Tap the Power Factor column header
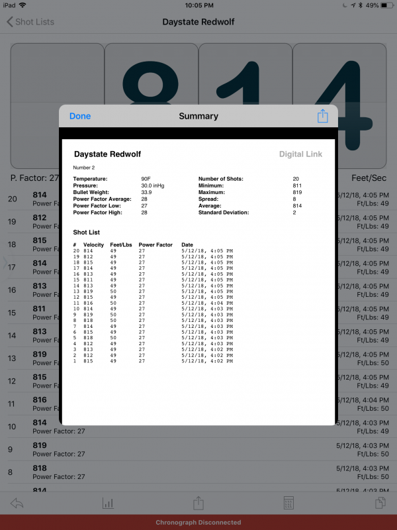Image resolution: width=397 pixels, height=530 pixels. [x=155, y=244]
